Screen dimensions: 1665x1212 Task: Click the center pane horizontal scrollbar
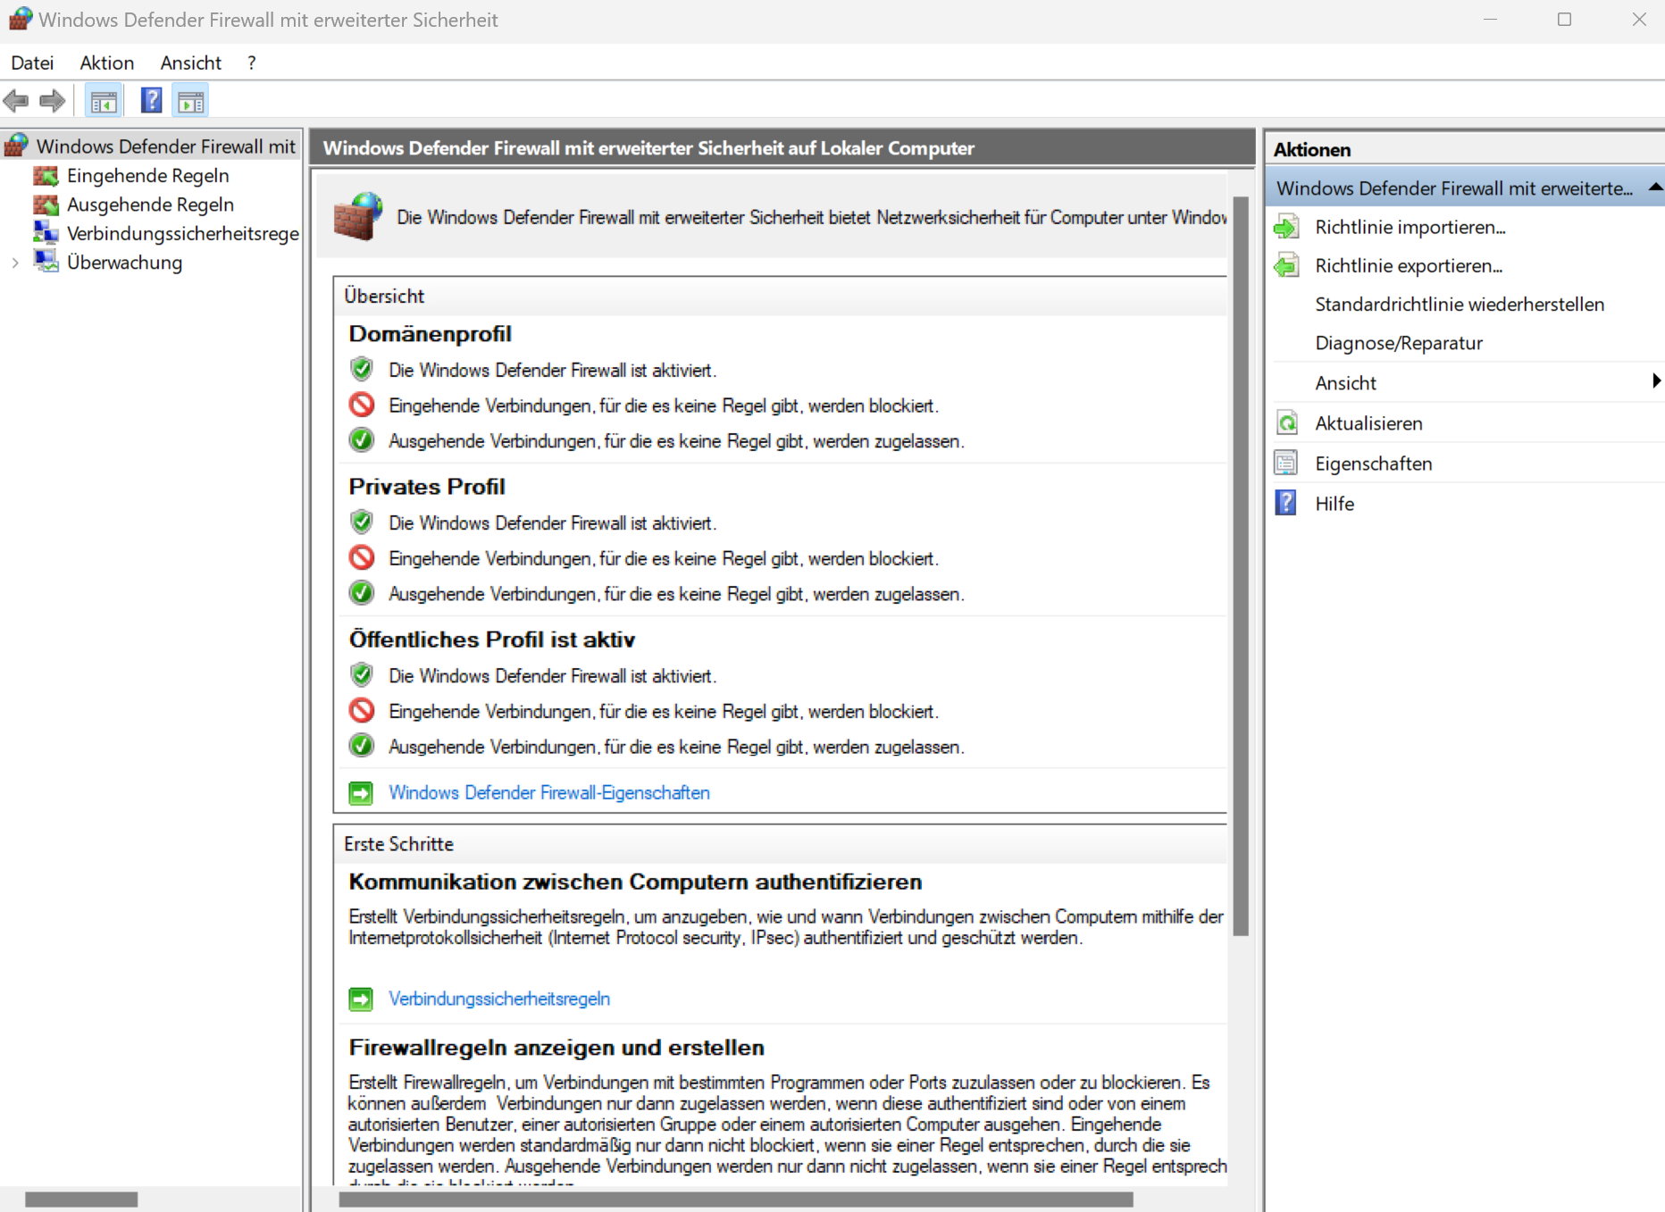tap(736, 1199)
